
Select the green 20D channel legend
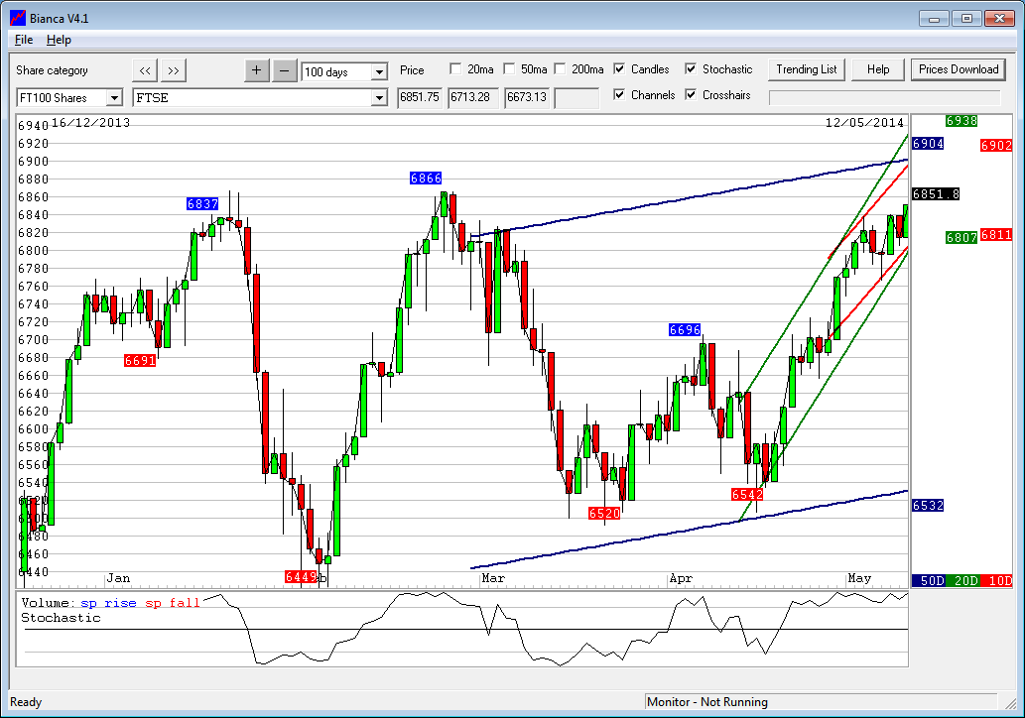(963, 580)
